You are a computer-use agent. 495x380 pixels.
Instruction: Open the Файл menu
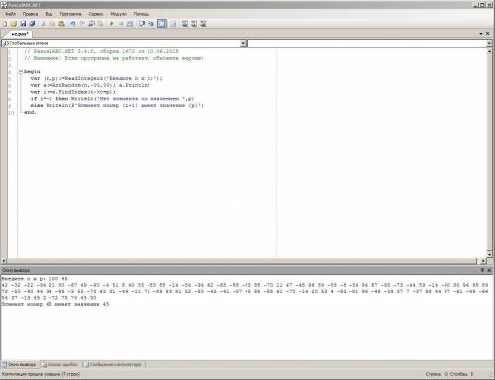(10, 14)
